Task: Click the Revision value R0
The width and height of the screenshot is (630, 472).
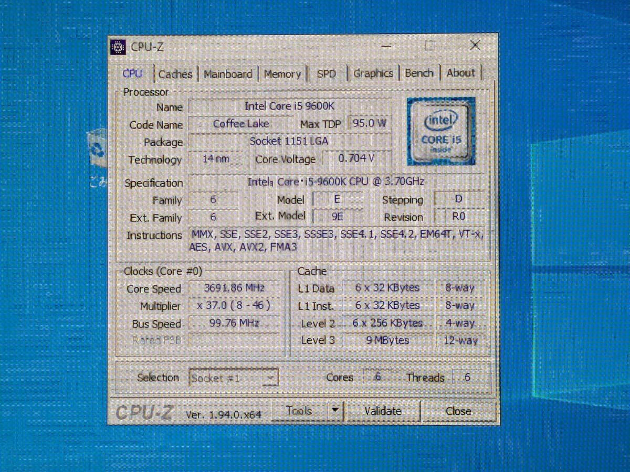Action: (x=458, y=217)
